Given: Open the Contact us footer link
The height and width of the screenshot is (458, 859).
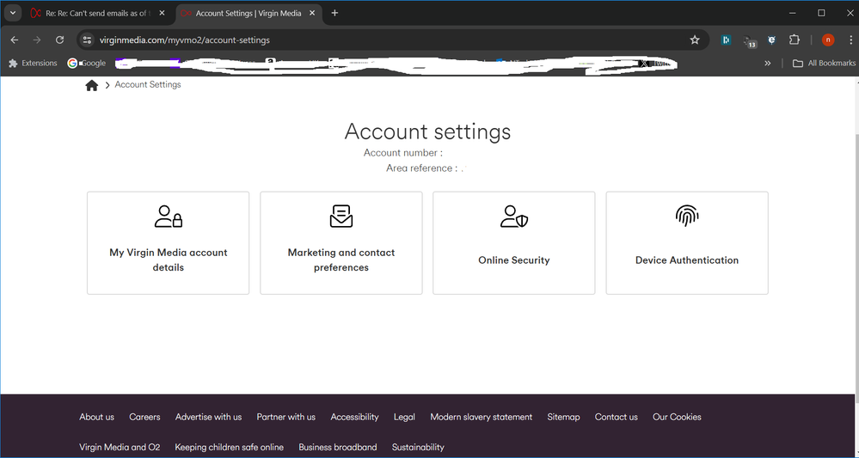Looking at the screenshot, I should (x=617, y=417).
